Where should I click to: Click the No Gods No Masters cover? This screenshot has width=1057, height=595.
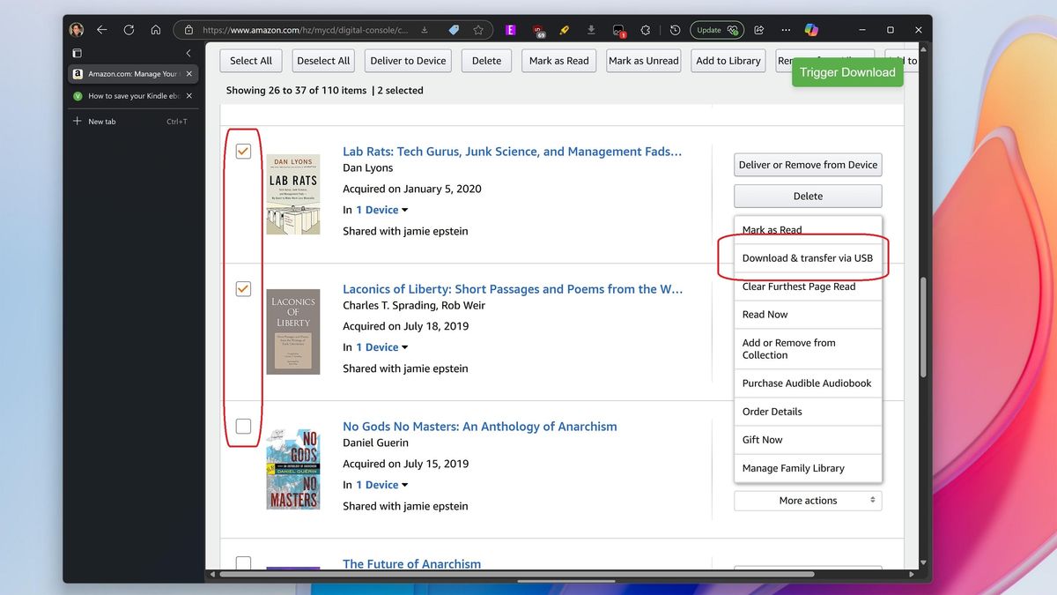pyautogui.click(x=293, y=470)
